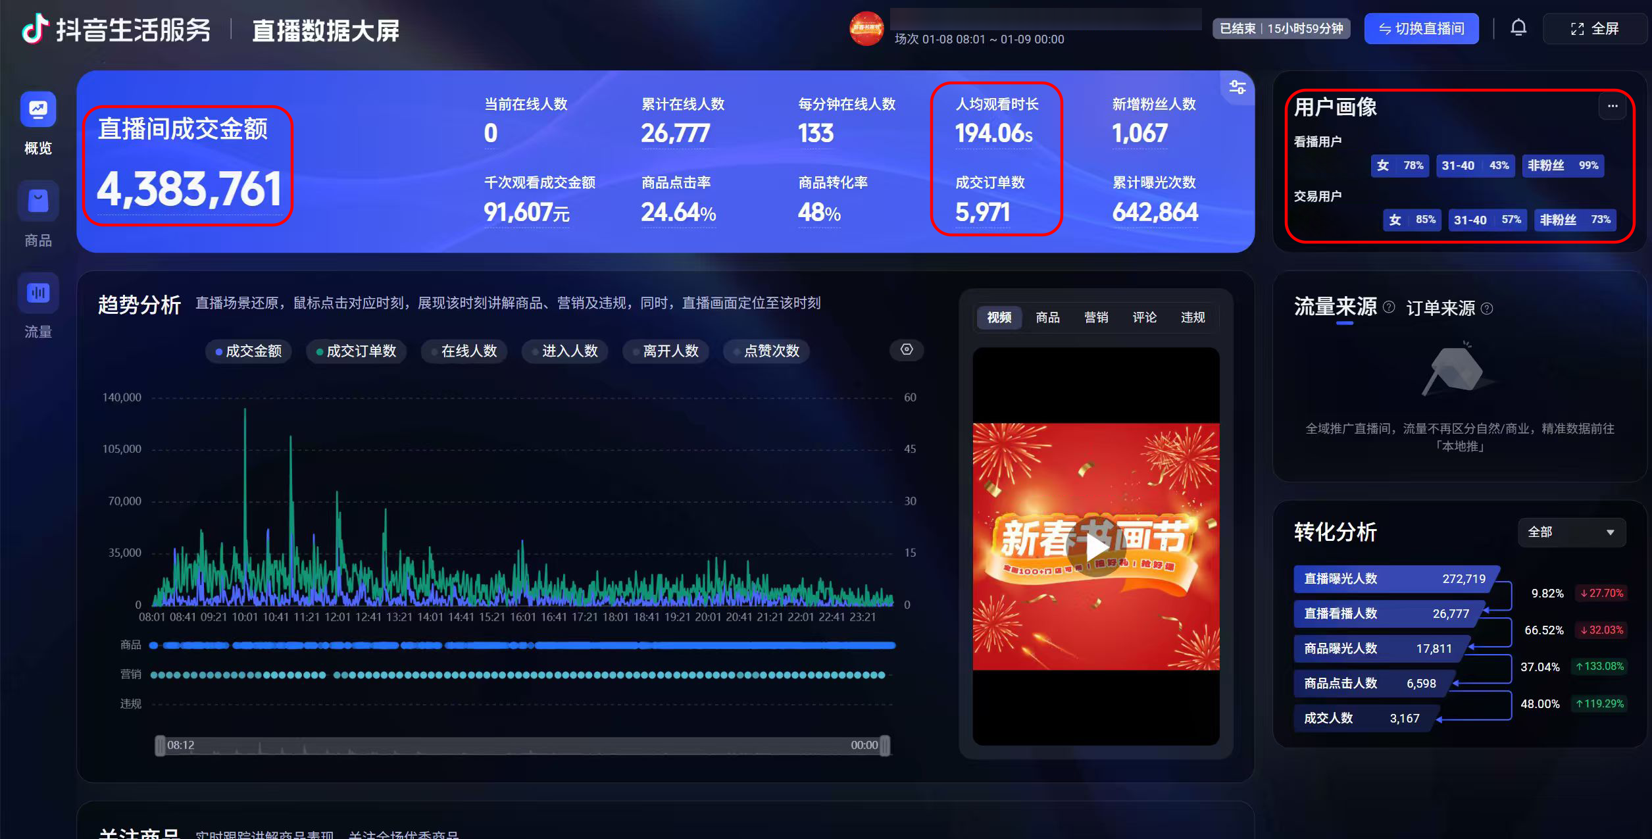Click the 人均观看时长 value 194.06s
This screenshot has height=839, width=1652.
point(993,134)
